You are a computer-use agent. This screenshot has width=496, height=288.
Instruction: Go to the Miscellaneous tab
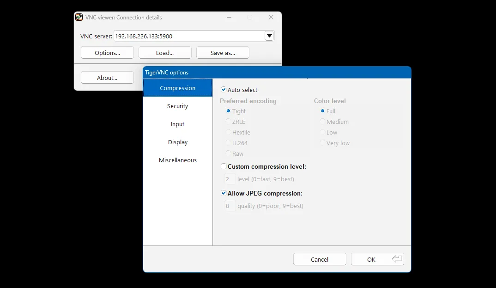point(177,160)
